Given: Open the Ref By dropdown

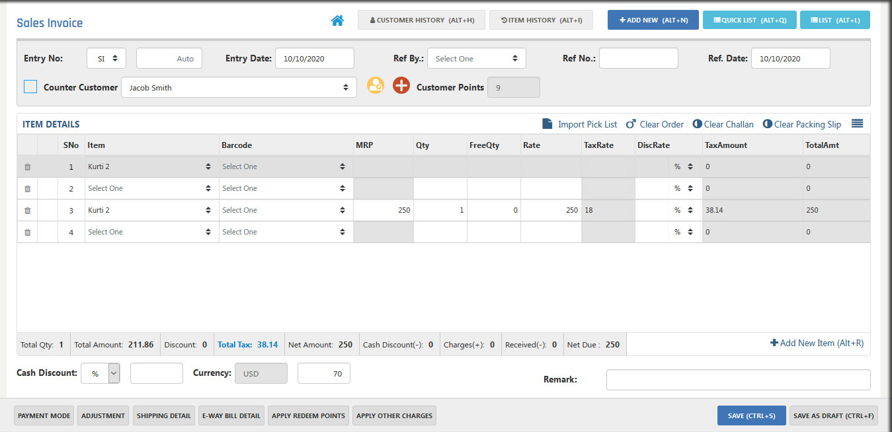Looking at the screenshot, I should point(477,58).
